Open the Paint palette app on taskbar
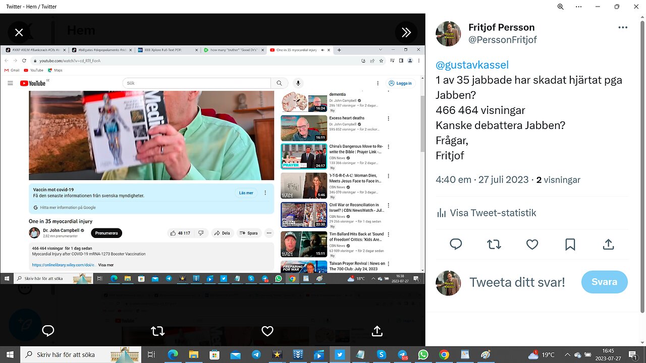The height and width of the screenshot is (363, 646). pyautogui.click(x=486, y=354)
